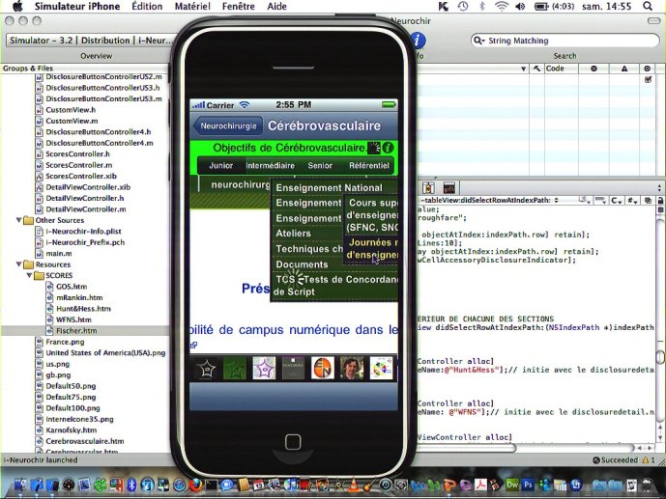The height and width of the screenshot is (499, 666).
Task: Click the counterpart file icon in editor bar
Action: coord(649,200)
